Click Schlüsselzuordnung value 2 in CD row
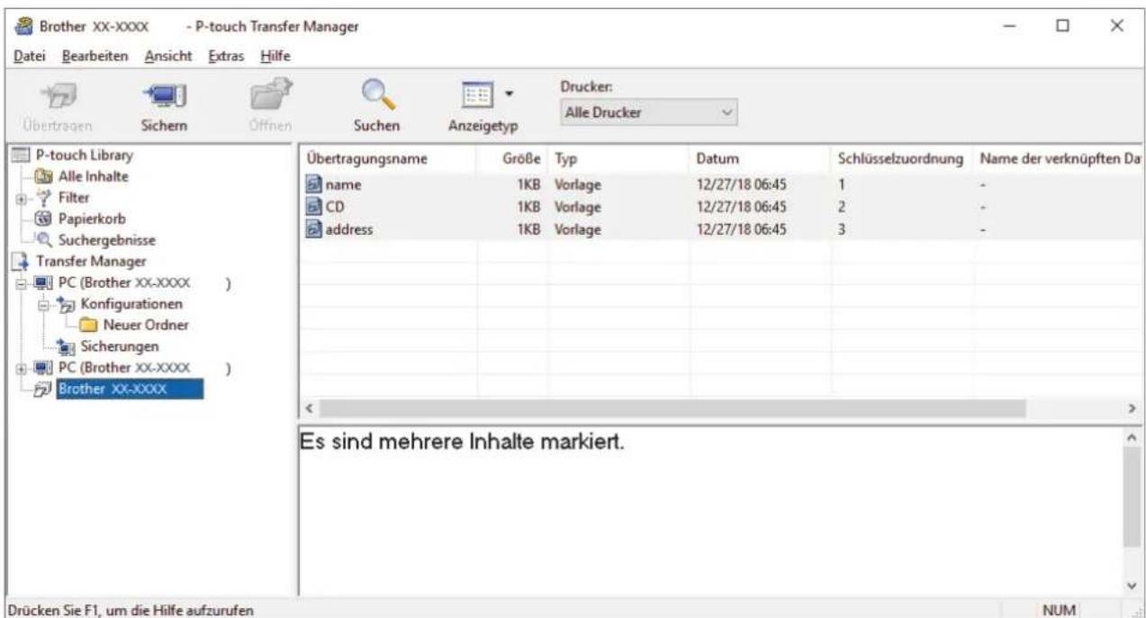Screen dimensions: 1146x618 840,207
